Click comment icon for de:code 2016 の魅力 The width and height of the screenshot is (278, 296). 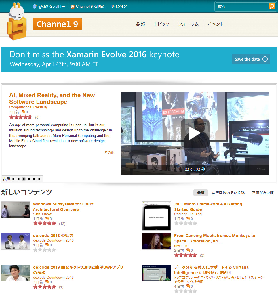[47, 245]
